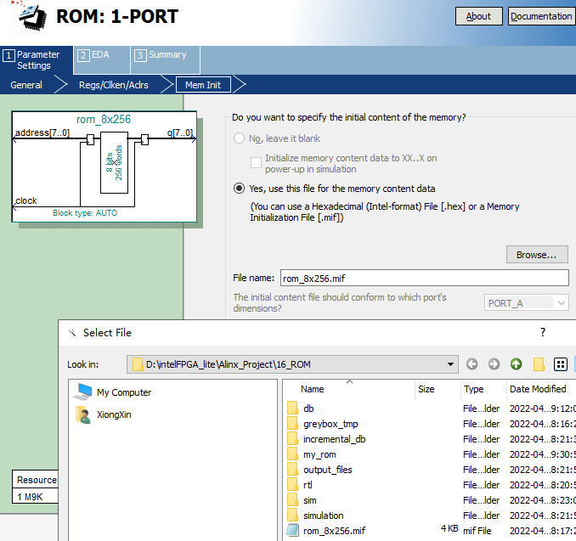Create a new folder icon
576x541 pixels.
pos(539,364)
